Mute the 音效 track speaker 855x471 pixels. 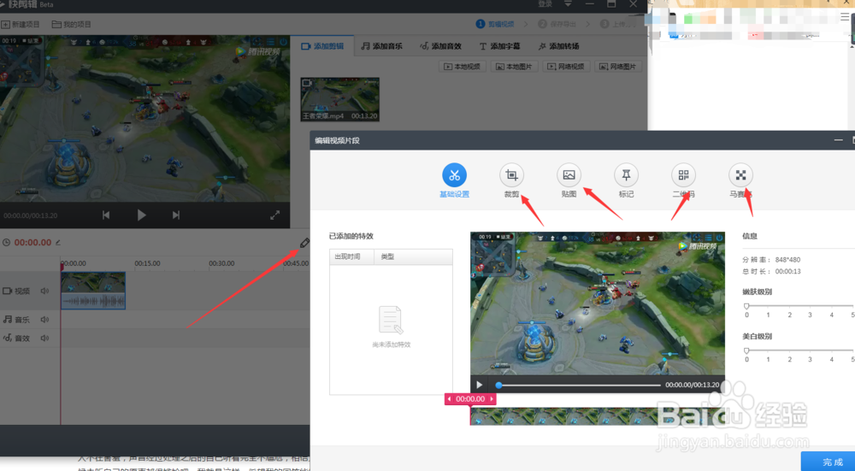coord(44,338)
